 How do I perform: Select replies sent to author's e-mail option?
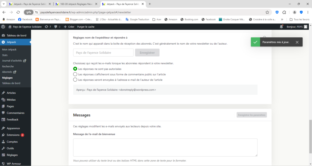click(x=75, y=80)
